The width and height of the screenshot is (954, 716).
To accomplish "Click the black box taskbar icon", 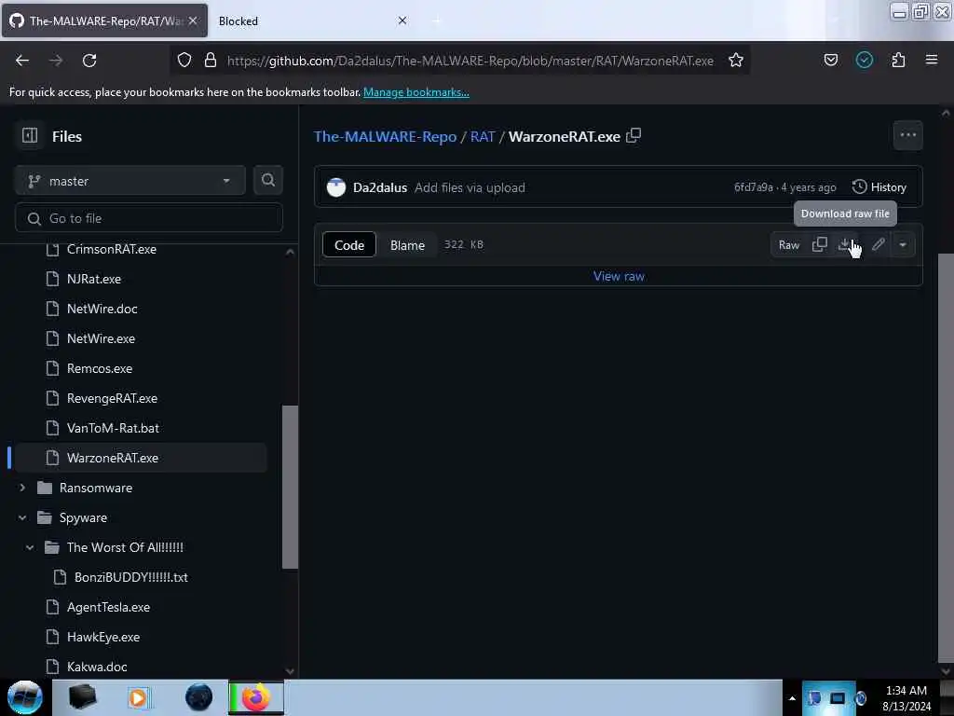I will 82,697.
